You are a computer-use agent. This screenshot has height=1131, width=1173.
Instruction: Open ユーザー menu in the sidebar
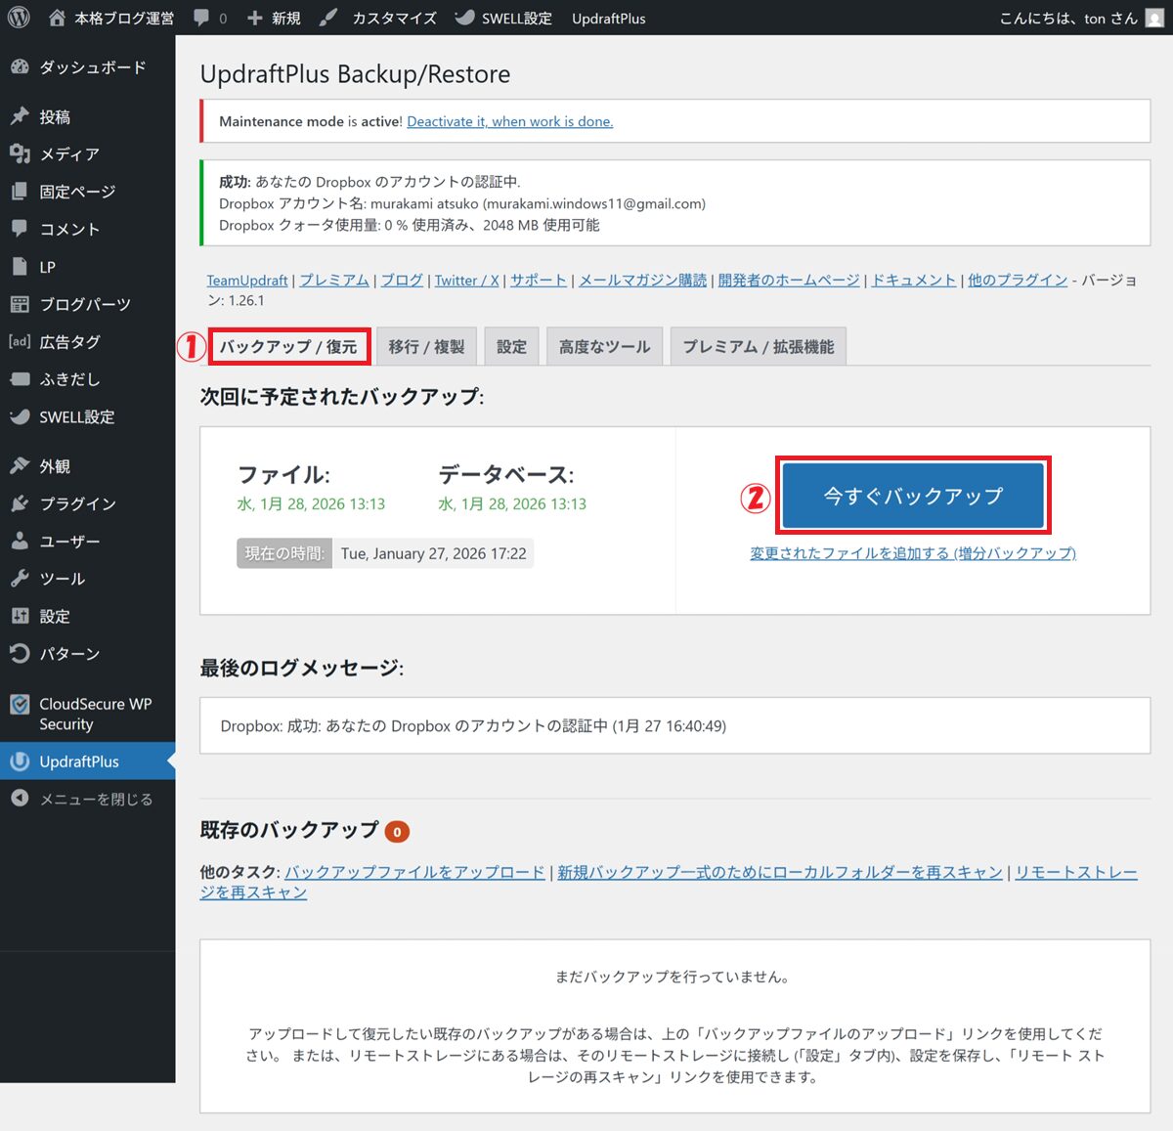click(x=69, y=542)
